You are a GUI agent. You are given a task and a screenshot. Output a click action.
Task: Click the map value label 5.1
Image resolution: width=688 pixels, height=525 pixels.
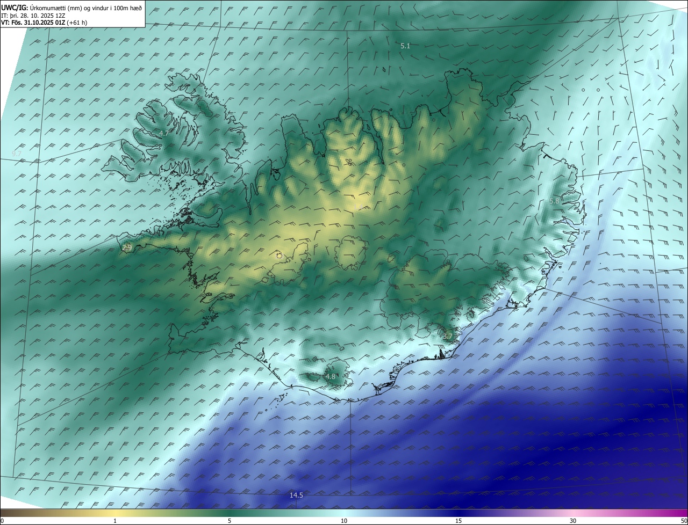tap(405, 46)
